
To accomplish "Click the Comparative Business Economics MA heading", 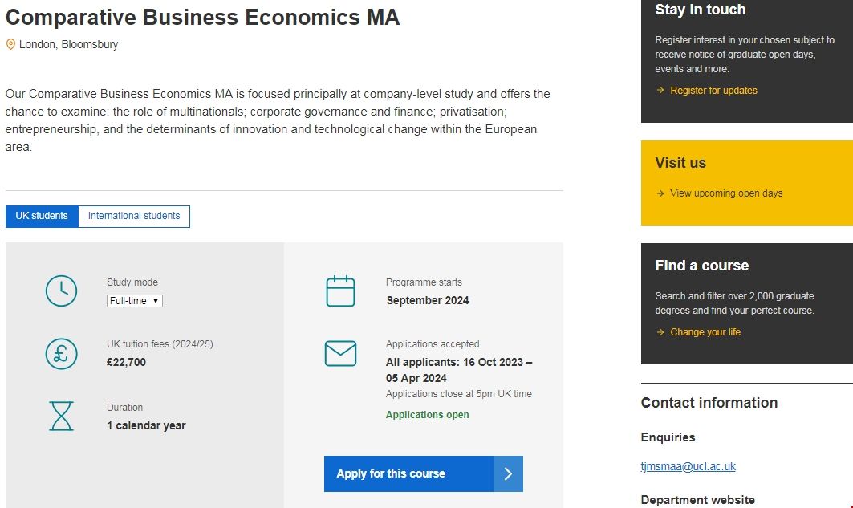I will coord(202,18).
